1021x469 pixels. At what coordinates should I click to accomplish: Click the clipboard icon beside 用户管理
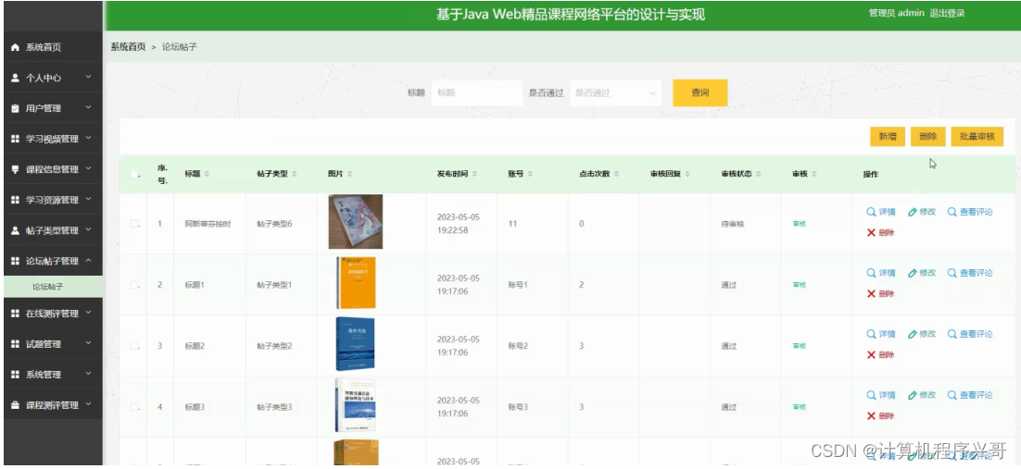click(x=16, y=108)
